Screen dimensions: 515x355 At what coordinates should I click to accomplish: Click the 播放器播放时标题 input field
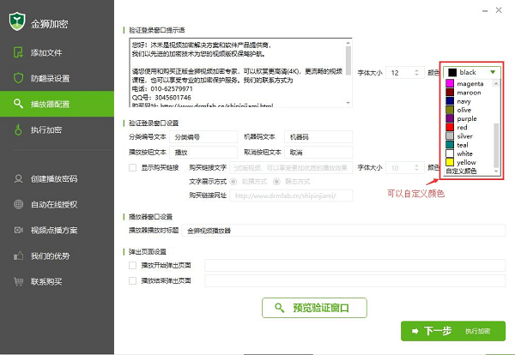343,231
